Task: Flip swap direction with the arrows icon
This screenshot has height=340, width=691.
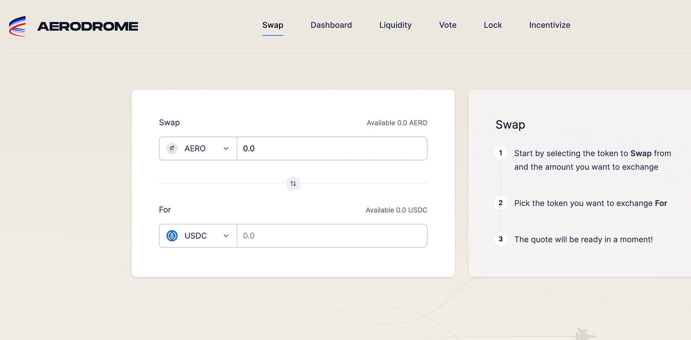Action: pyautogui.click(x=293, y=183)
